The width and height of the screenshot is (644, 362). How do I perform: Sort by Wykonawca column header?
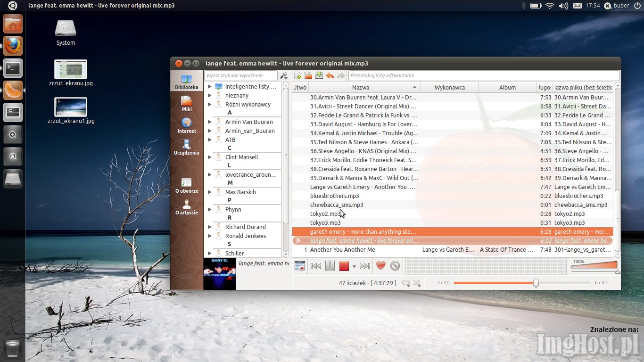[x=449, y=87]
